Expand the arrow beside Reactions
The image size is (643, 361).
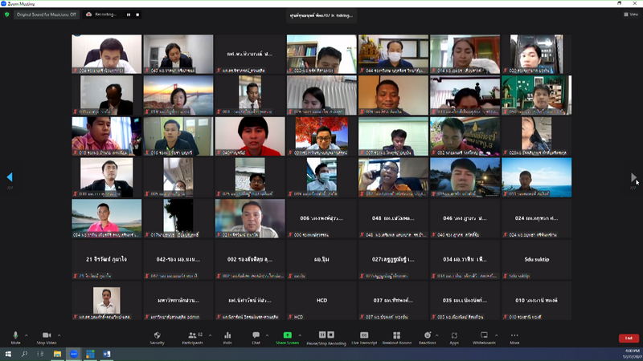[x=436, y=335]
